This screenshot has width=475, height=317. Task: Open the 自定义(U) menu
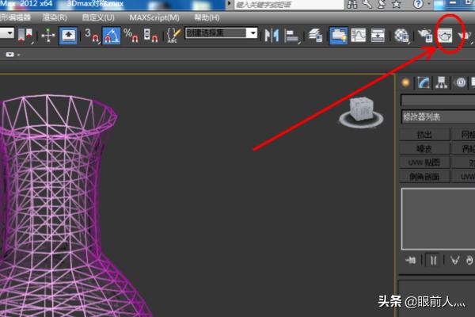(x=98, y=17)
